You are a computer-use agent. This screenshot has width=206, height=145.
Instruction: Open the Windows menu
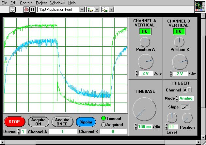[57, 3]
